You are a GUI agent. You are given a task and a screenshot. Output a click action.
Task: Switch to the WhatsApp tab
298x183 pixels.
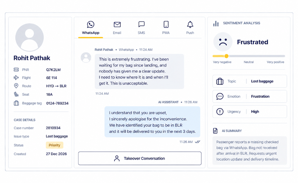click(91, 29)
